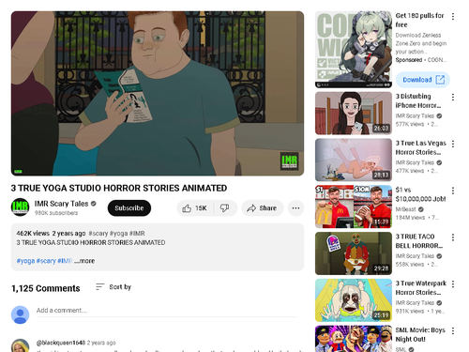The image size is (469, 352).
Task: Expand description with ...more
Action: click(x=84, y=261)
